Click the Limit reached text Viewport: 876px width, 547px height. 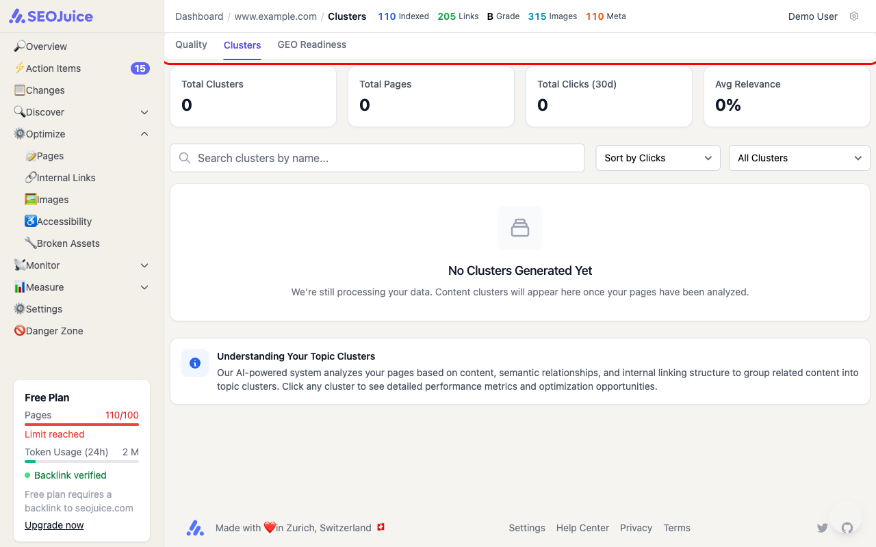point(55,434)
